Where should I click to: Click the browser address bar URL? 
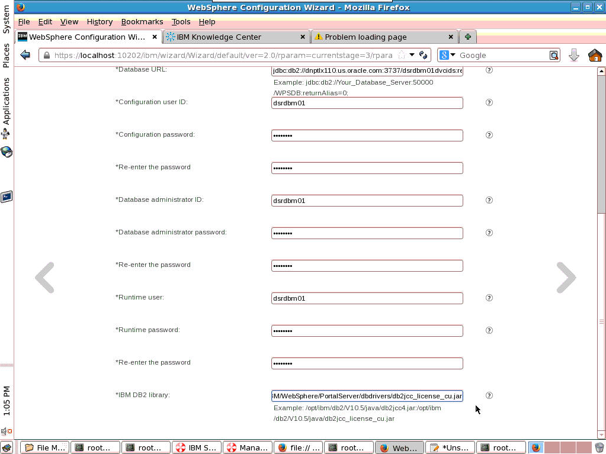[223, 55]
